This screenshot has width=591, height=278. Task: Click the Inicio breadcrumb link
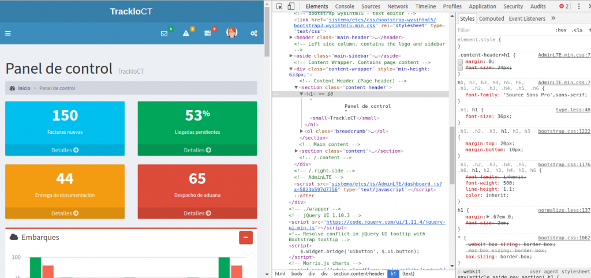click(x=24, y=88)
